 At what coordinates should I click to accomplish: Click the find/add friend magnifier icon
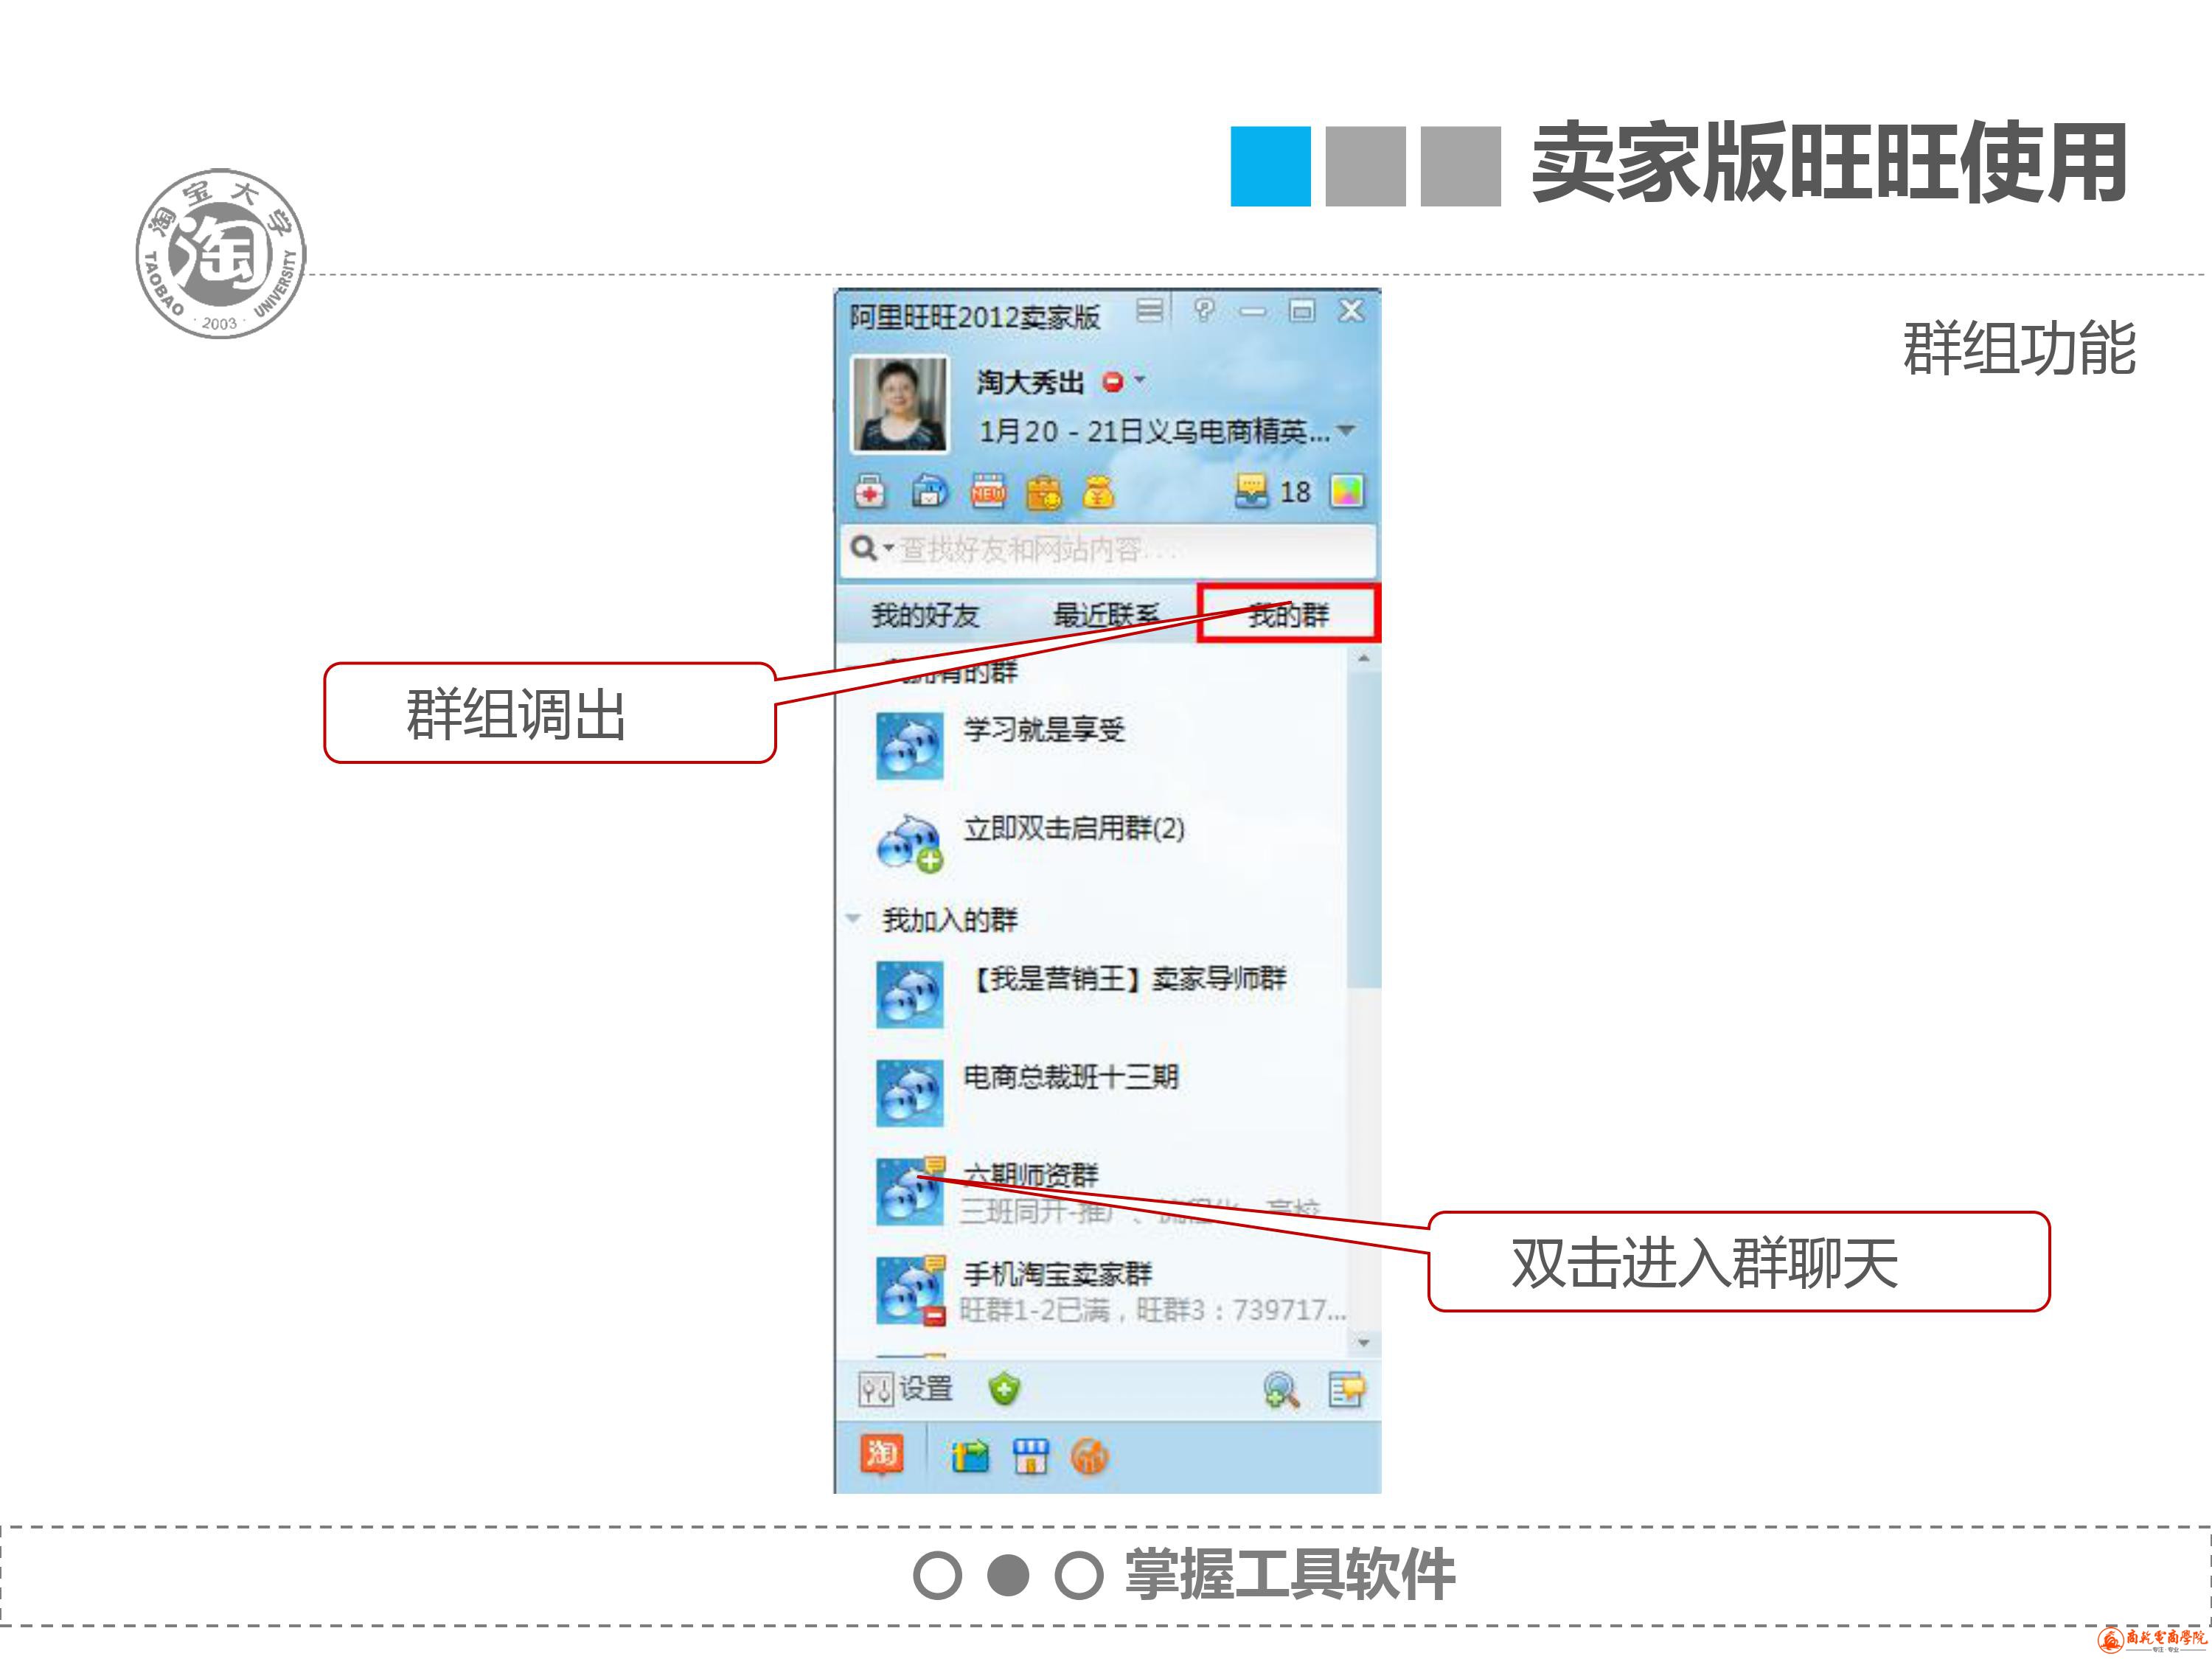(x=1281, y=1390)
